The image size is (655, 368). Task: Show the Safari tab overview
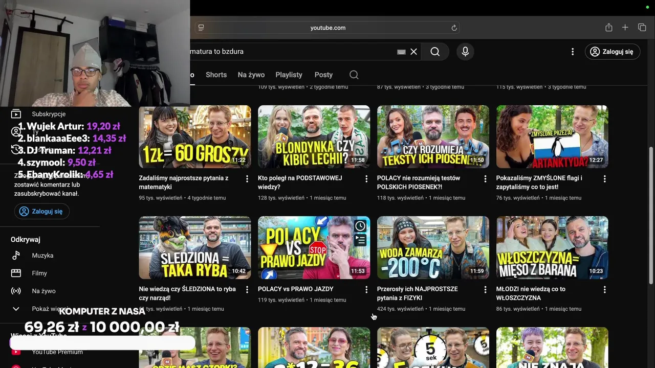tap(642, 28)
